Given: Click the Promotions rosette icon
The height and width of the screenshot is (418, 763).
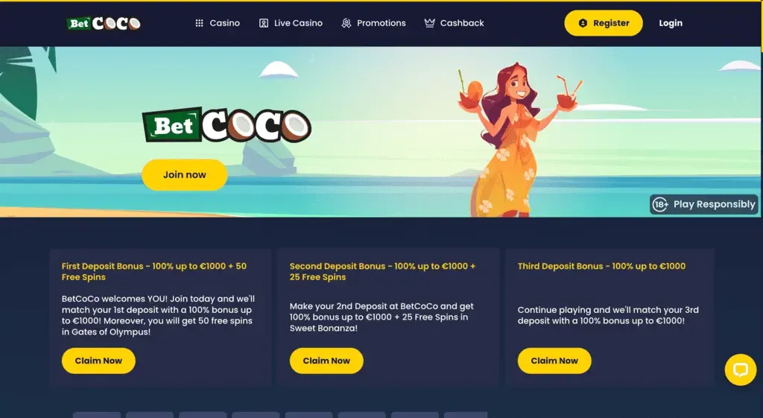Looking at the screenshot, I should pos(346,23).
